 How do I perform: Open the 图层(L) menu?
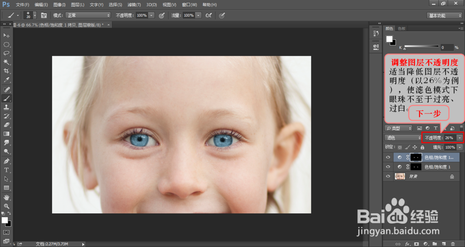tap(78, 5)
